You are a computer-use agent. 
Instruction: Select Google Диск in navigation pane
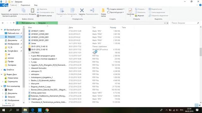click(x=13, y=51)
